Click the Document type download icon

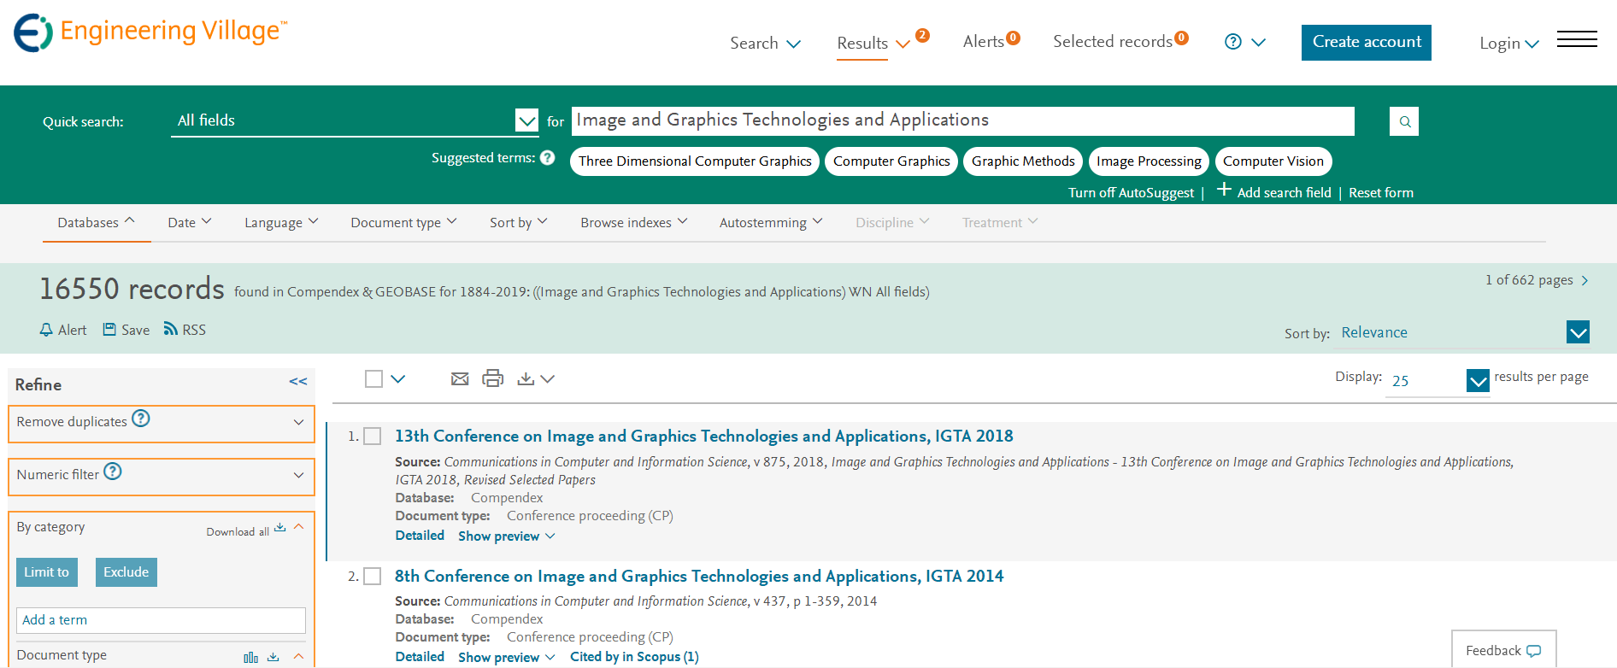(x=273, y=657)
